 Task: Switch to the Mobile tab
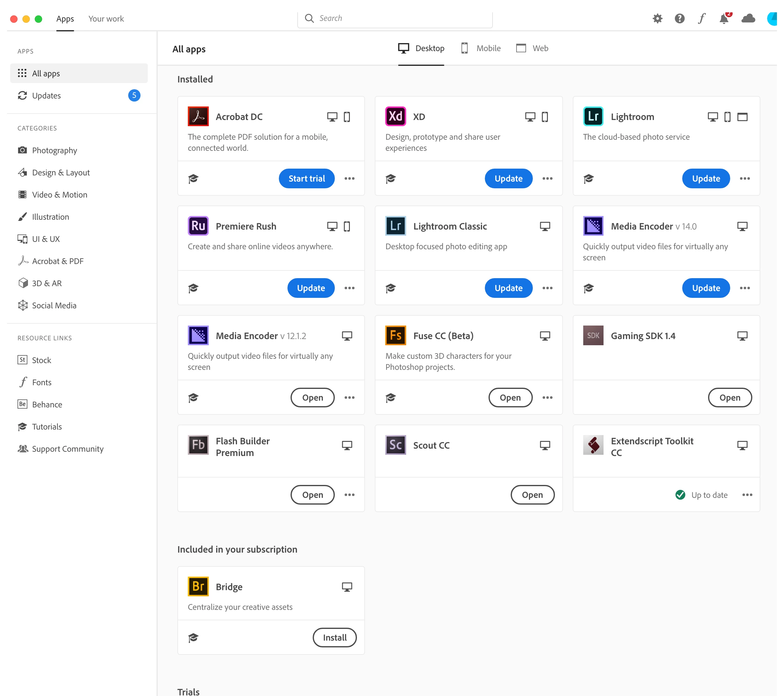pyautogui.click(x=481, y=48)
